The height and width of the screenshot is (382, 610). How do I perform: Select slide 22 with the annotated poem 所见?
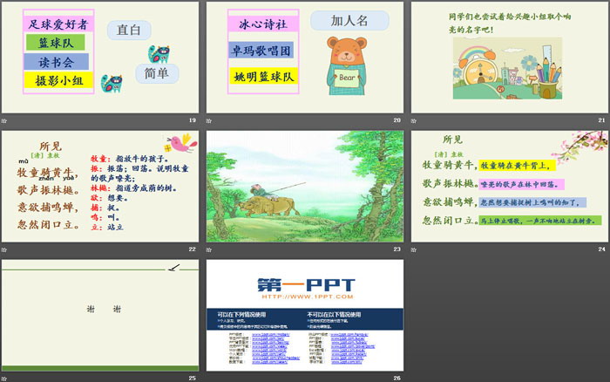click(99, 186)
